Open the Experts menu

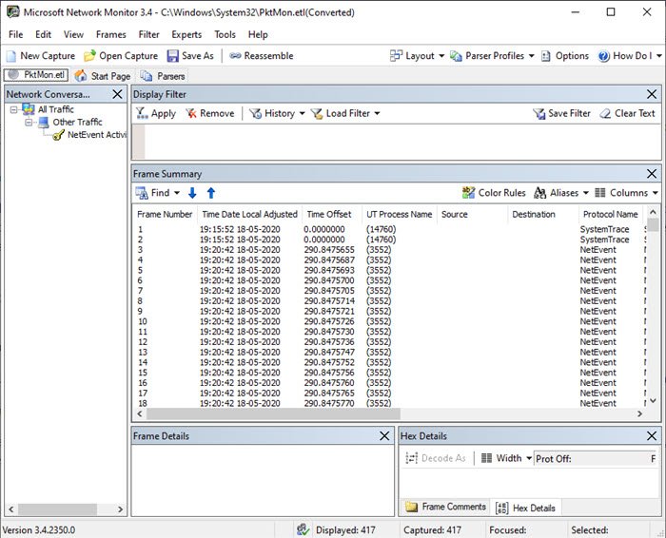point(186,34)
